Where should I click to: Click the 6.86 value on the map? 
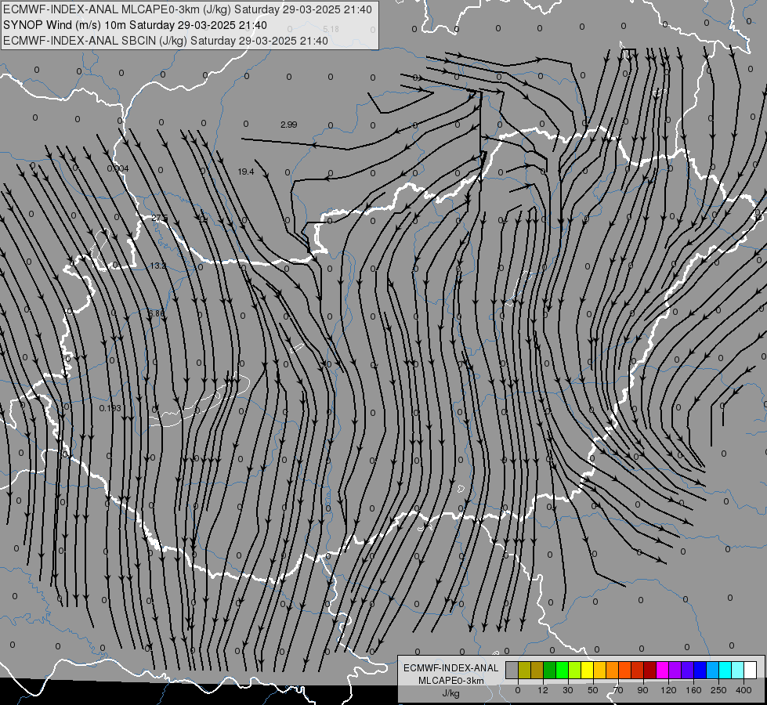tap(156, 313)
